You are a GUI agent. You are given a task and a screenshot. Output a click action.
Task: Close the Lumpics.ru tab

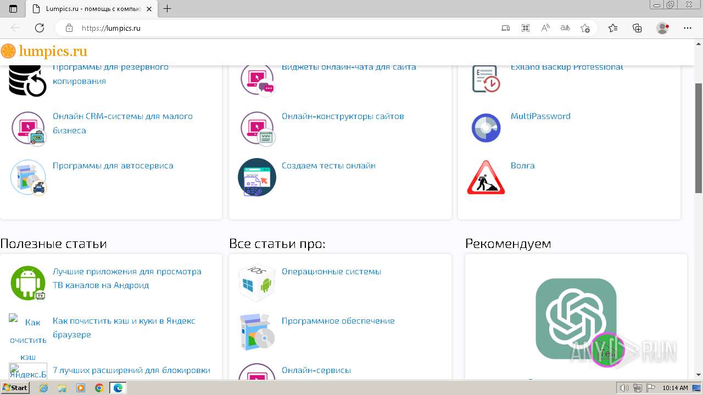[148, 9]
